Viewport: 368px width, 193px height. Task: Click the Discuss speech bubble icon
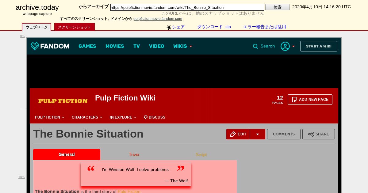(146, 117)
